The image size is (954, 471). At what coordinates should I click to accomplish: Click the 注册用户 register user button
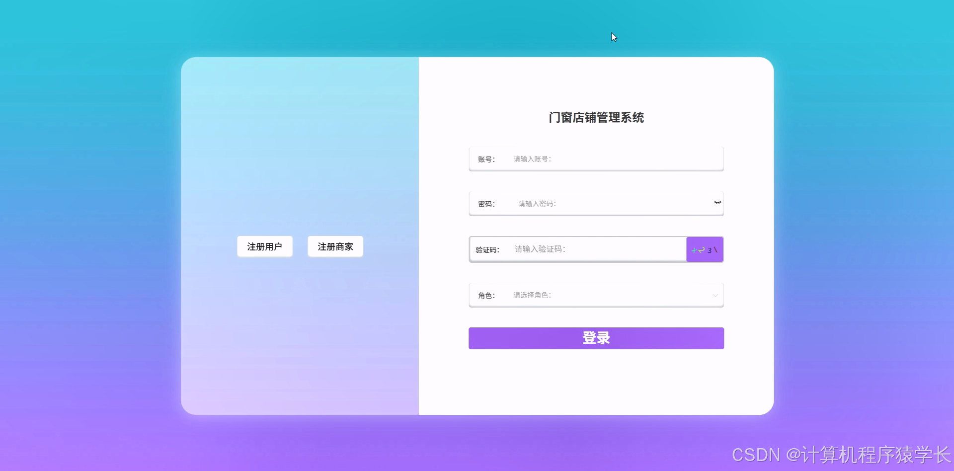264,246
